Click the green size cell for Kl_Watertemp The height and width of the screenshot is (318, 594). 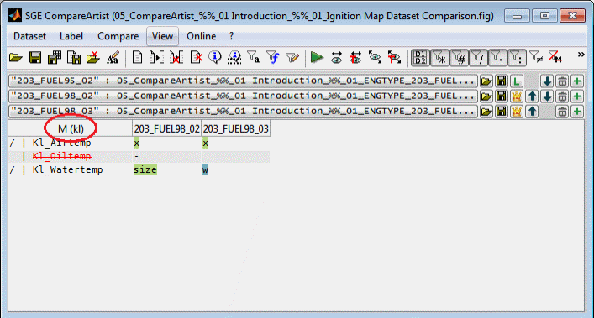pos(145,169)
